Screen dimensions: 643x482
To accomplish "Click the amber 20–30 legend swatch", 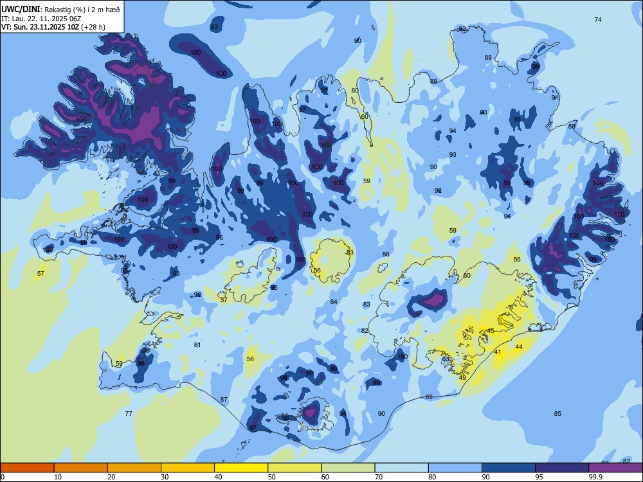I will click(x=134, y=468).
